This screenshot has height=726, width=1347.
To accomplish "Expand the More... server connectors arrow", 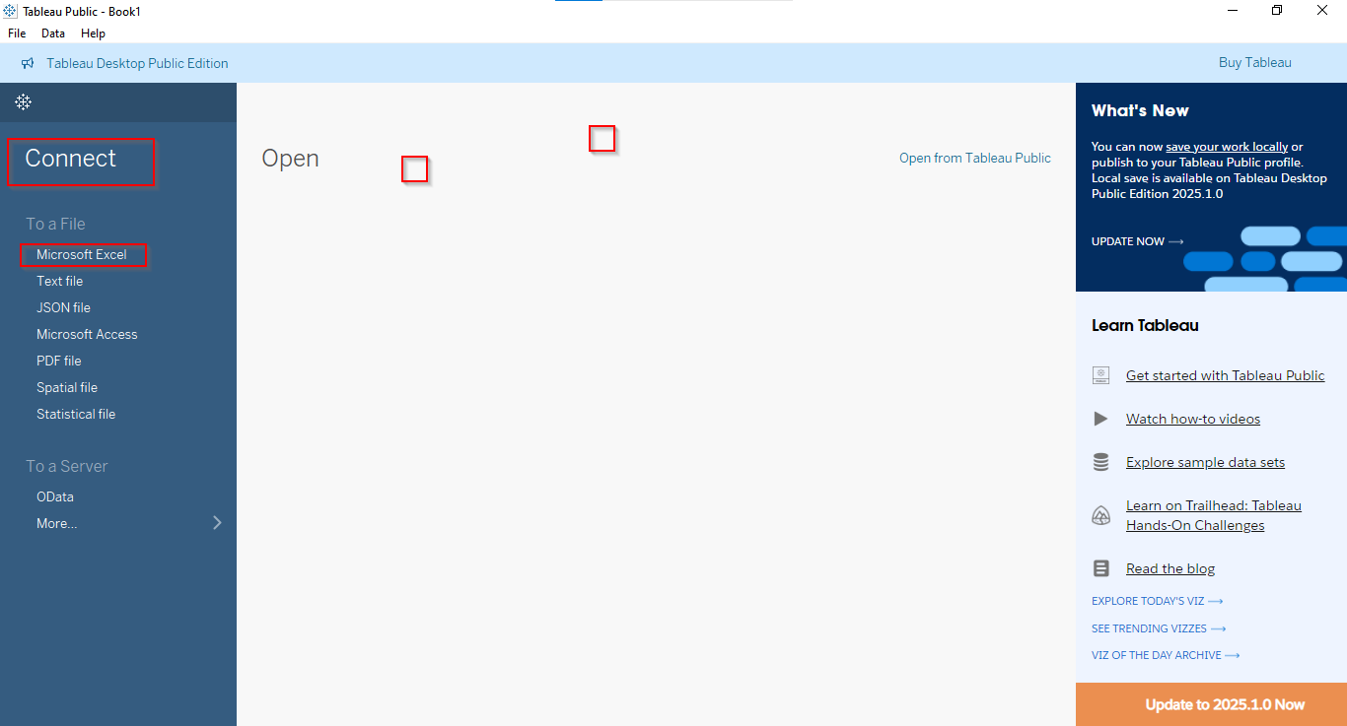I will 218,523.
